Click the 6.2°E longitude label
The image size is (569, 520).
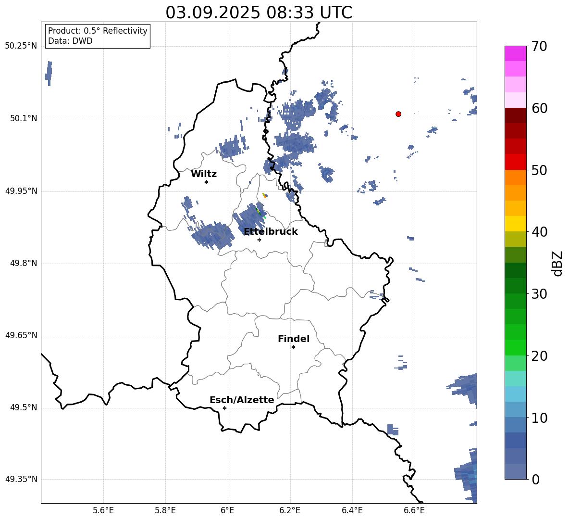coord(290,510)
